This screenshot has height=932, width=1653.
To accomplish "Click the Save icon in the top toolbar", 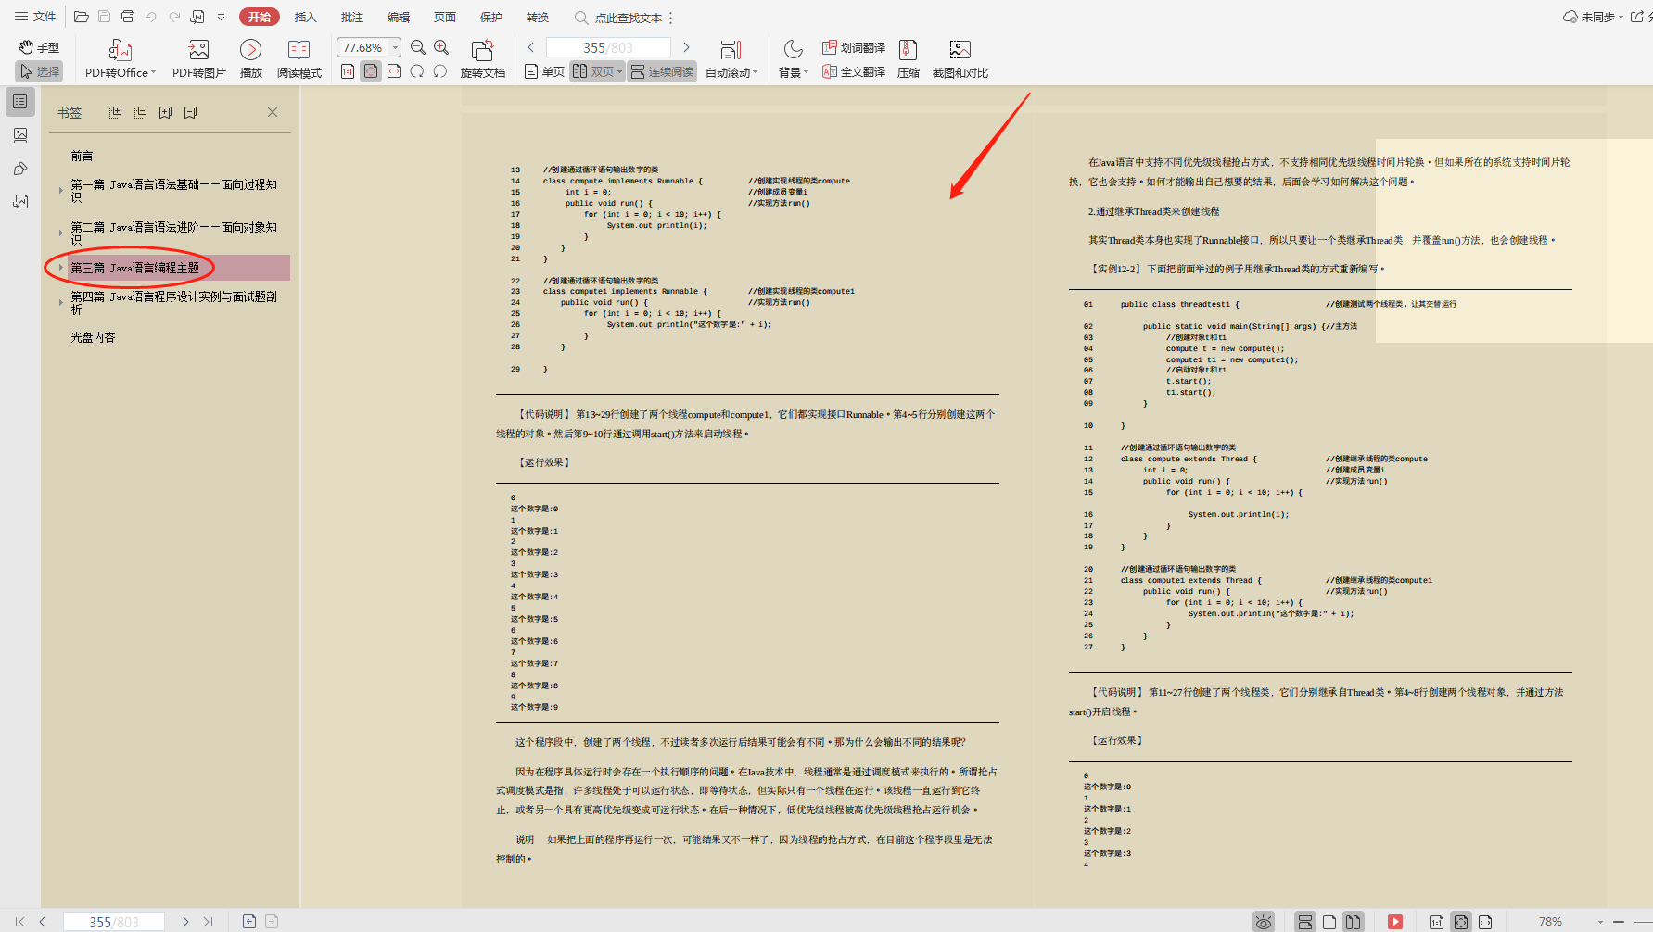I will 105,17.
